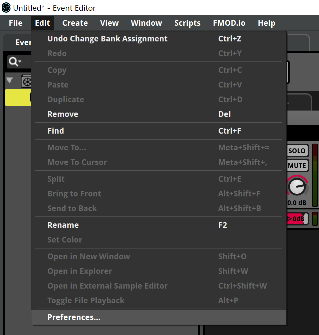
Task: Open the File menu
Action: pos(16,23)
